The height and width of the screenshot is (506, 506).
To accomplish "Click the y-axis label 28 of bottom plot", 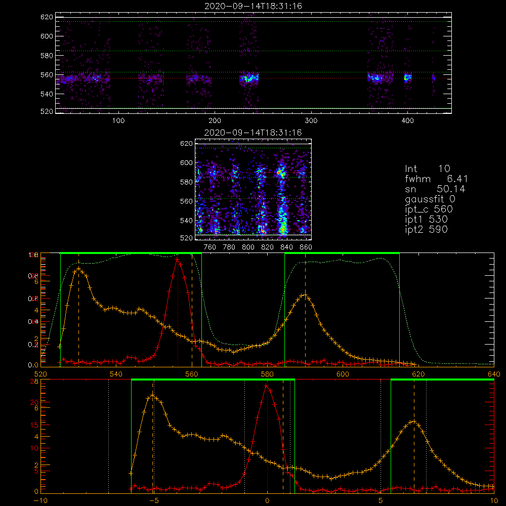I will [34, 382].
